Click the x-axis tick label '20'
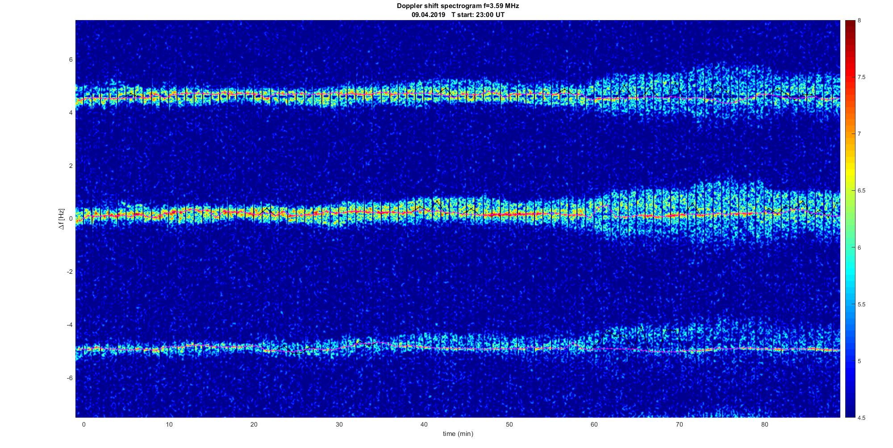The width and height of the screenshot is (893, 448). coord(254,424)
